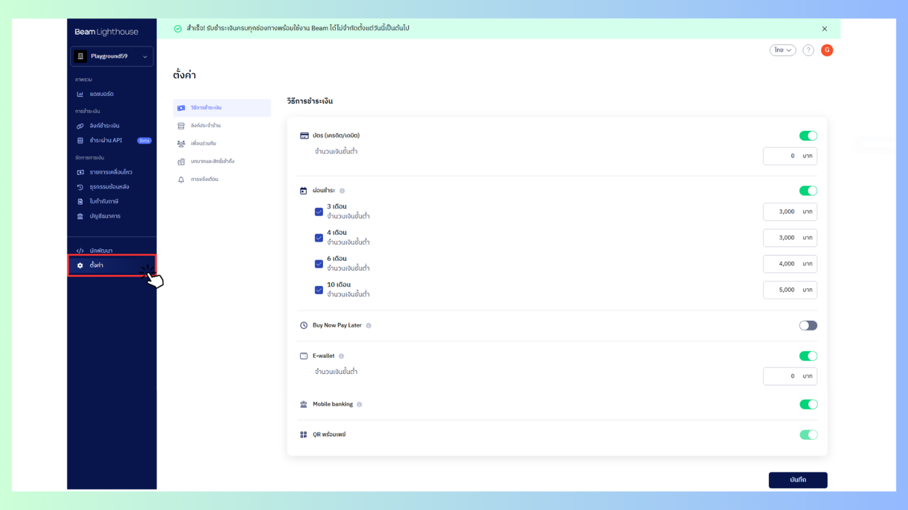Image resolution: width=908 pixels, height=510 pixels.
Task: Click the บันทึก save button
Action: tap(798, 480)
